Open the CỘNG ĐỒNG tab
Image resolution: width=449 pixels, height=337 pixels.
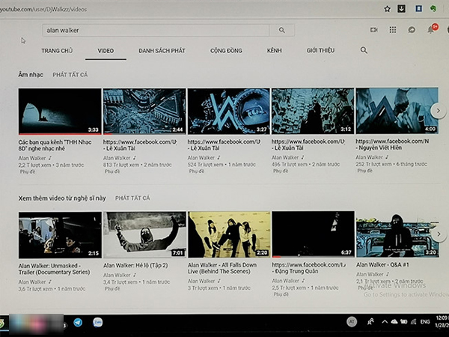click(x=226, y=51)
